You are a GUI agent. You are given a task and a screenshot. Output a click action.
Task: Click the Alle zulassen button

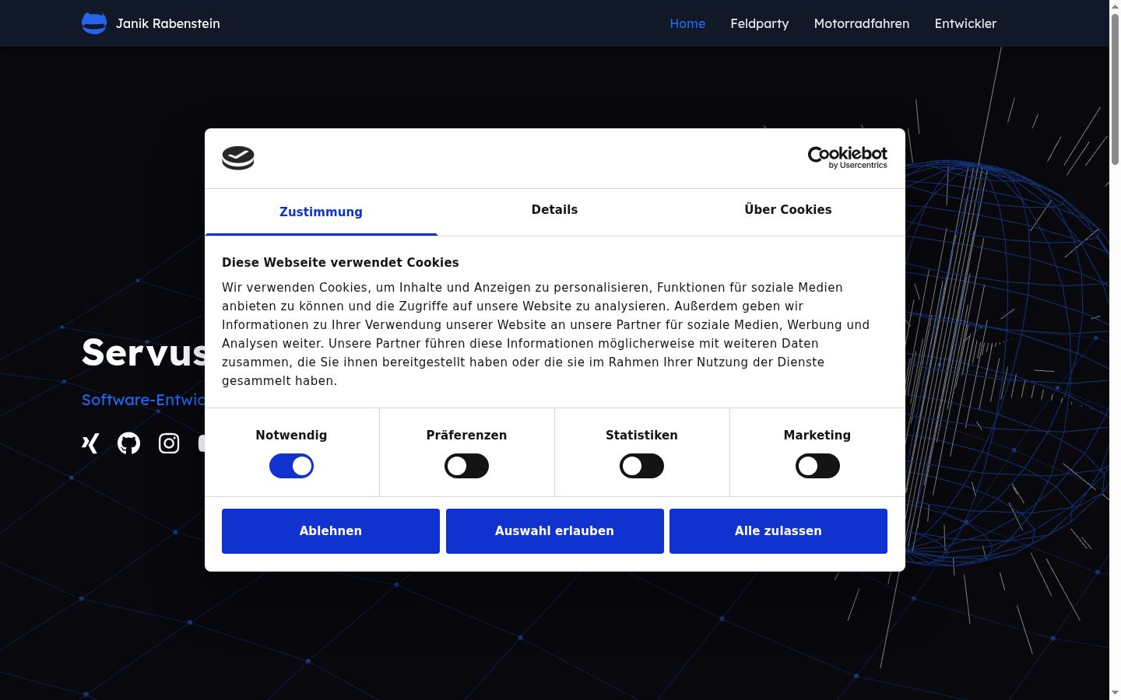[x=778, y=531]
